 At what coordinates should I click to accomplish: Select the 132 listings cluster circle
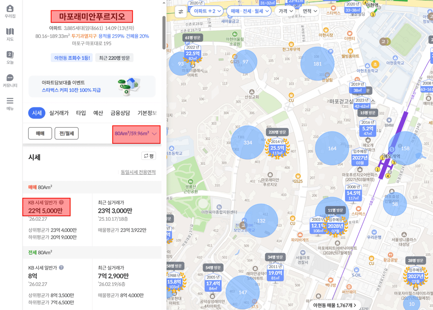(x=261, y=221)
